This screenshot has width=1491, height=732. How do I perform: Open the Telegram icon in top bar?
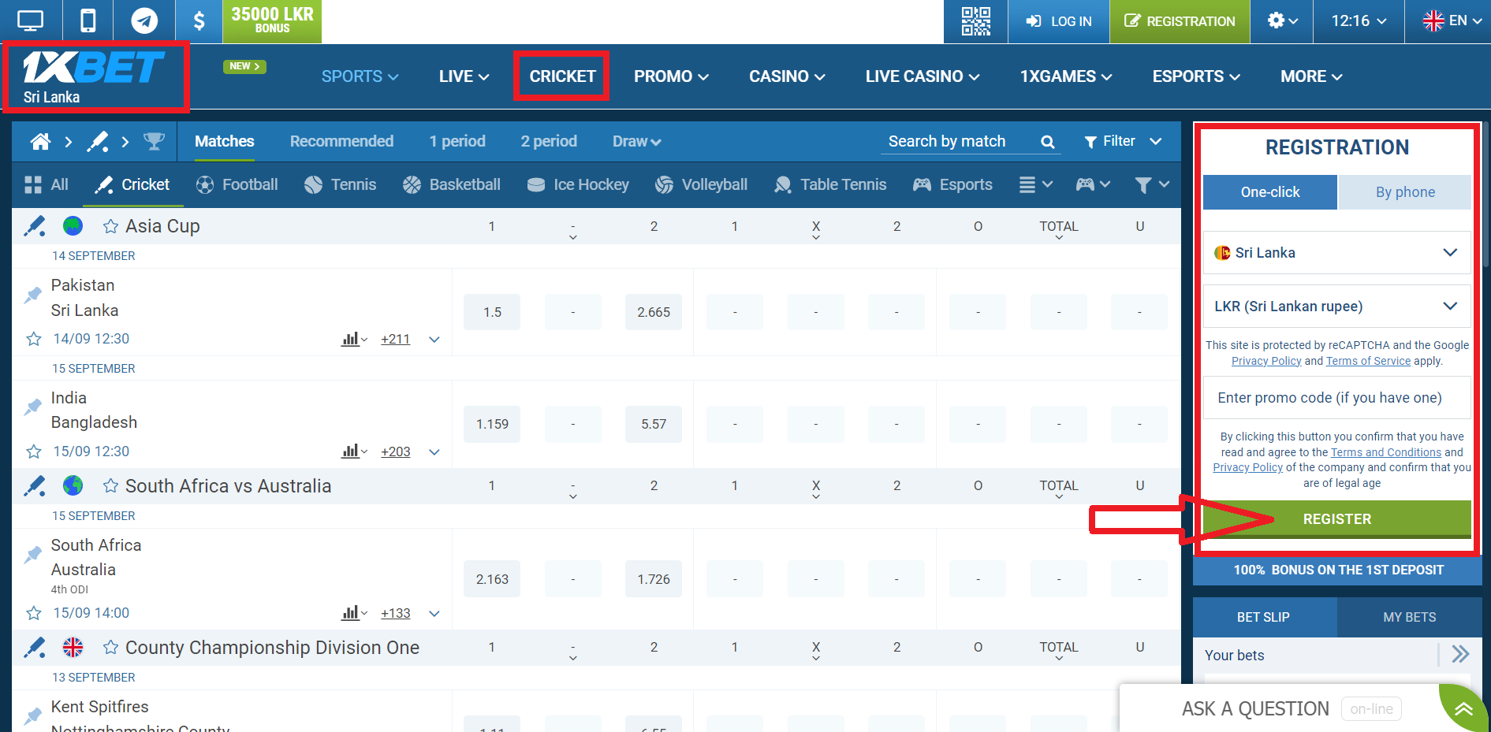click(144, 20)
